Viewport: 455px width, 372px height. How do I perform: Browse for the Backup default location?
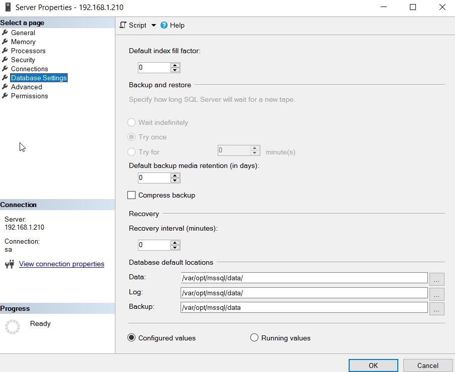(436, 308)
